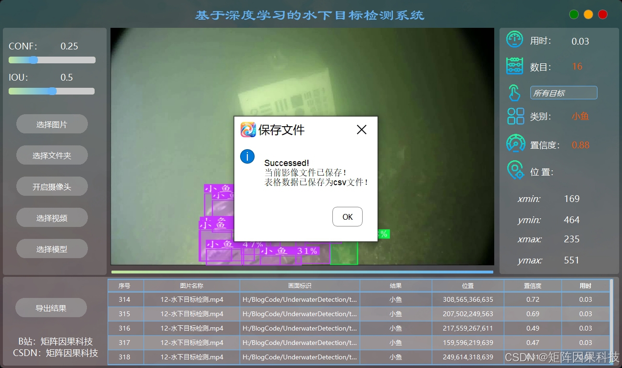Click the 开启摄像头 button
The image size is (622, 368).
click(52, 187)
